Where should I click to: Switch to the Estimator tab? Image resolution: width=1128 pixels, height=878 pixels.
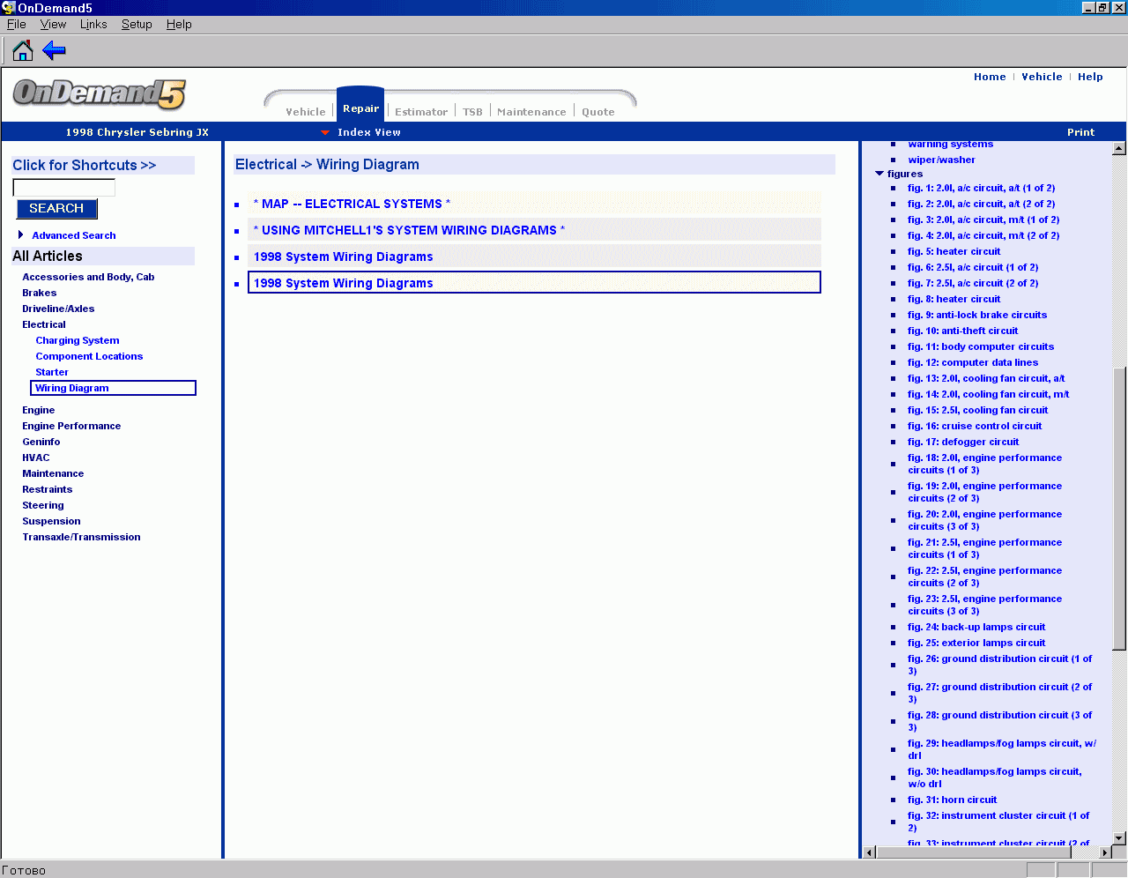(x=421, y=112)
